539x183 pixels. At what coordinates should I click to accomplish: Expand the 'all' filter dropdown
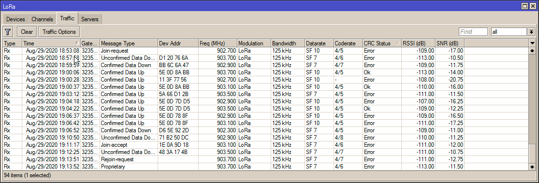tap(532, 32)
